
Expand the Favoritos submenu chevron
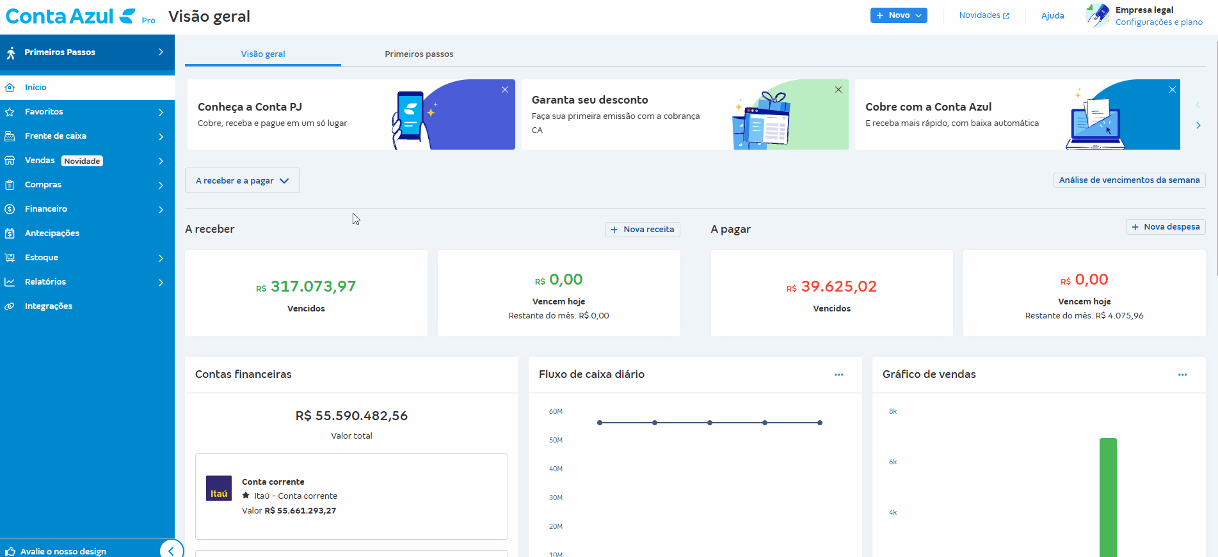click(161, 113)
